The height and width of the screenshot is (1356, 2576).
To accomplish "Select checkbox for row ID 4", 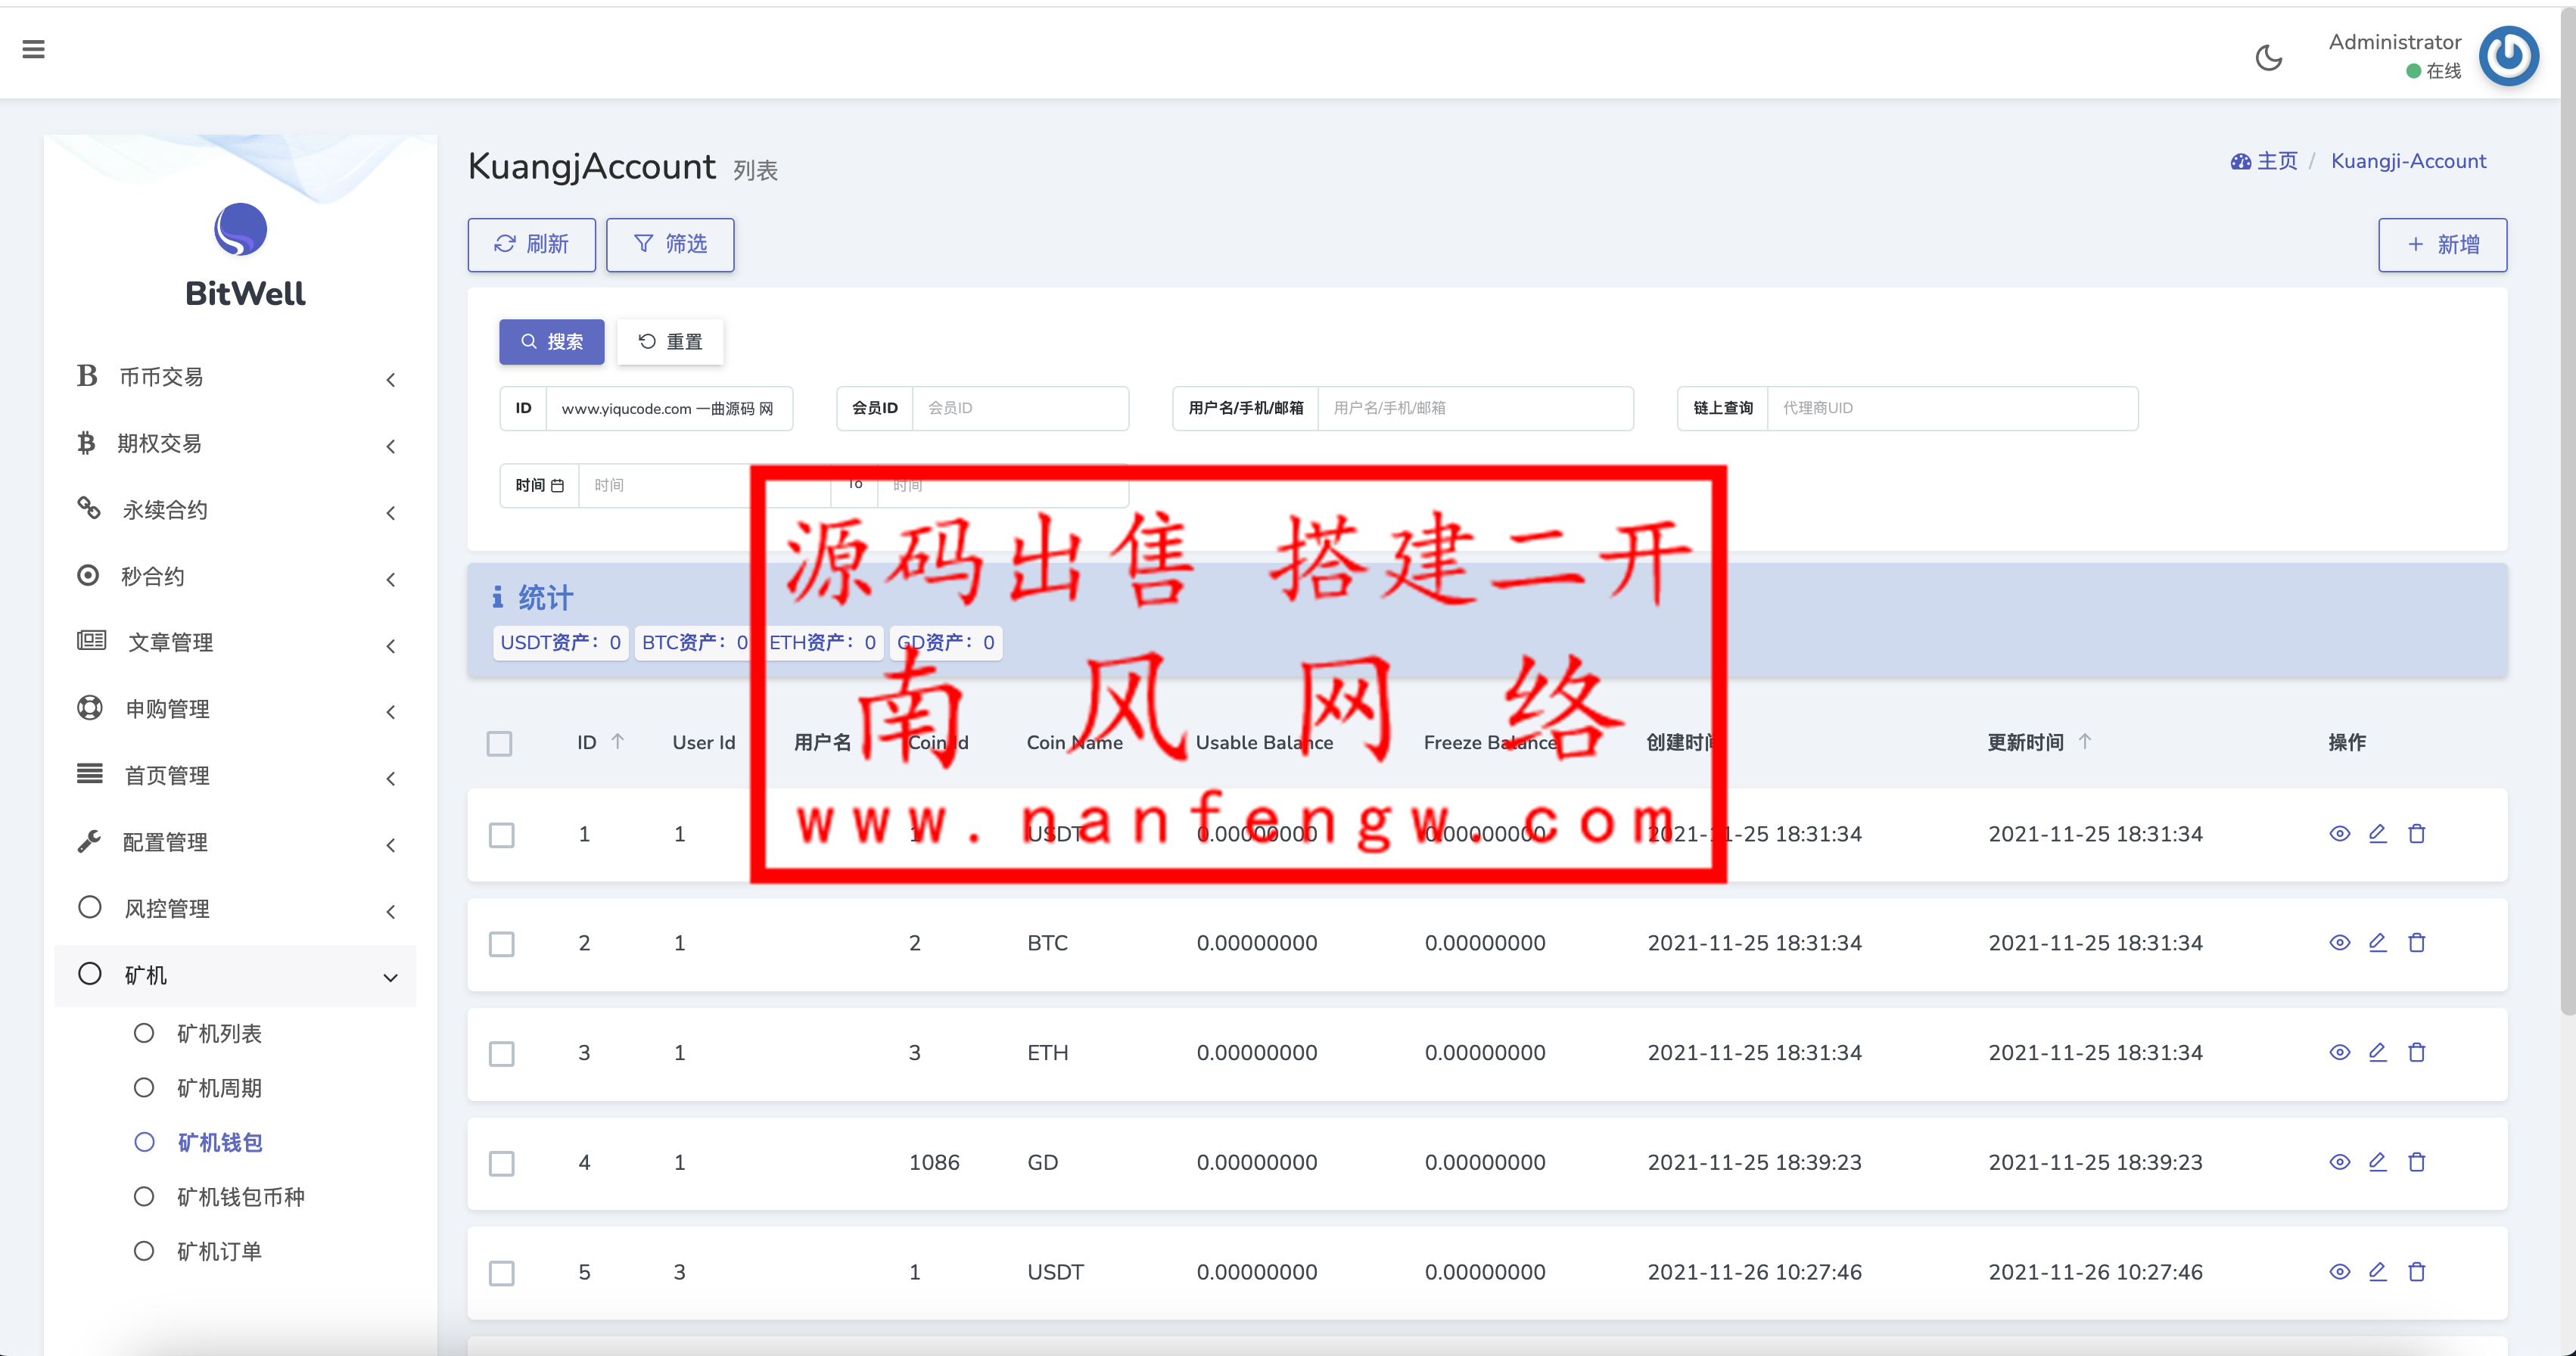I will coord(501,1163).
